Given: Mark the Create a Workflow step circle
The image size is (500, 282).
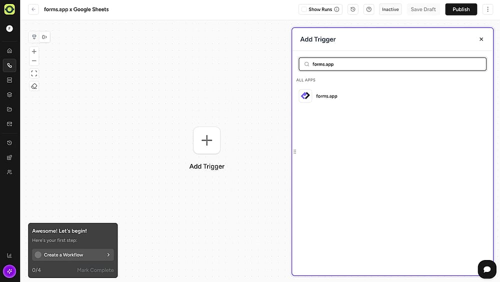Looking at the screenshot, I should pos(38,255).
